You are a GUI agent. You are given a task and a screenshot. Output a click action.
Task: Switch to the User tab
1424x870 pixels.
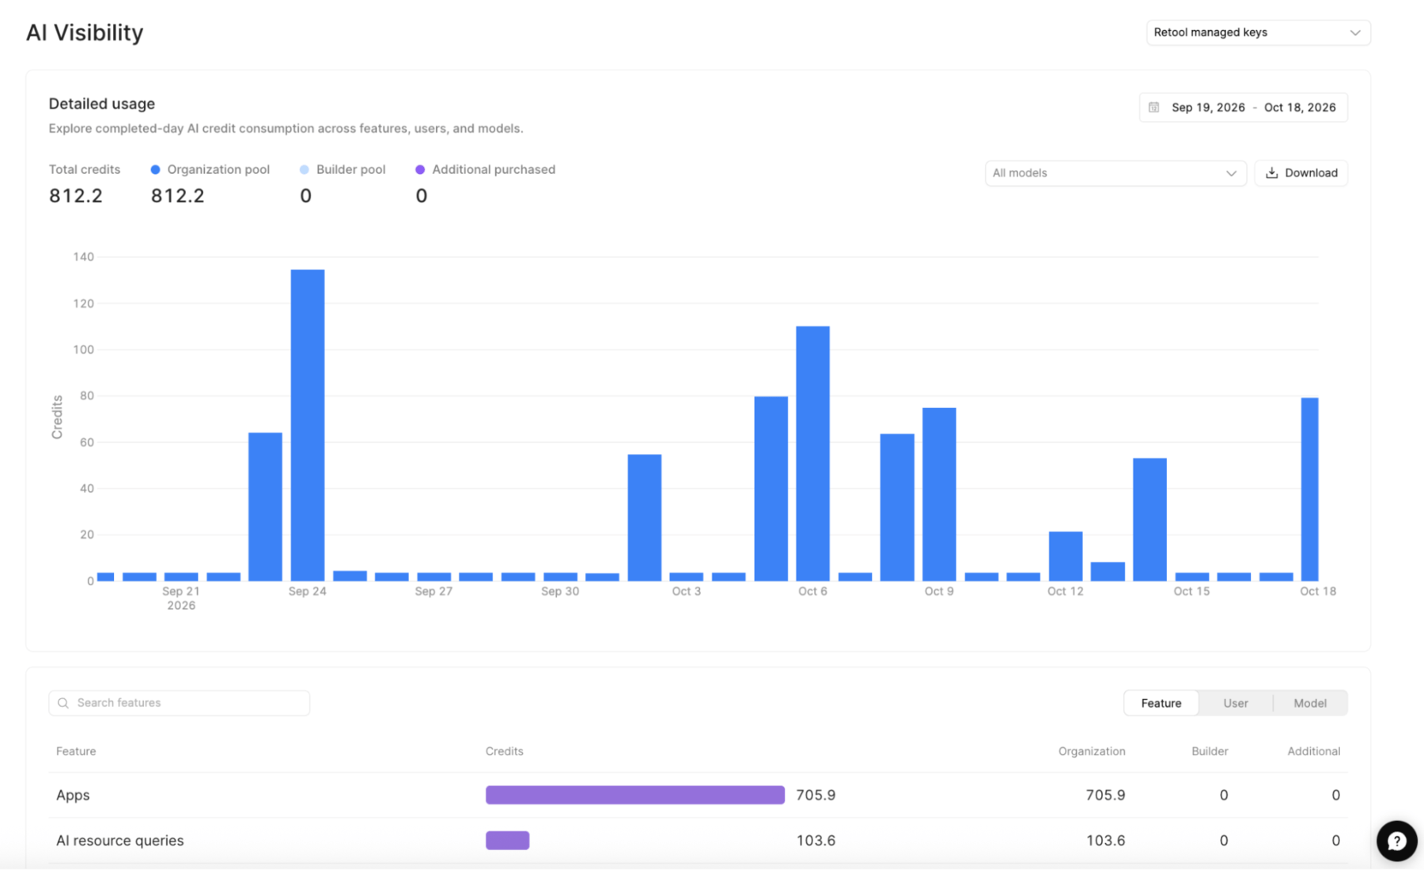coord(1236,703)
